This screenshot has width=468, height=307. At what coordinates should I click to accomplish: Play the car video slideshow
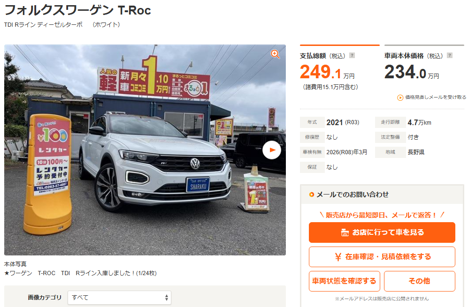click(x=272, y=150)
